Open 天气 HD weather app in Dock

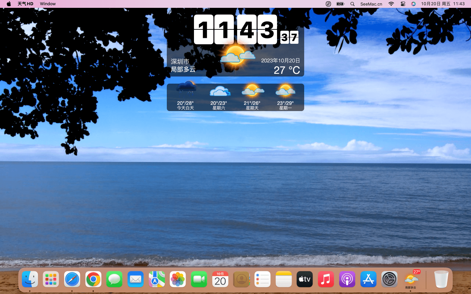[x=410, y=279]
